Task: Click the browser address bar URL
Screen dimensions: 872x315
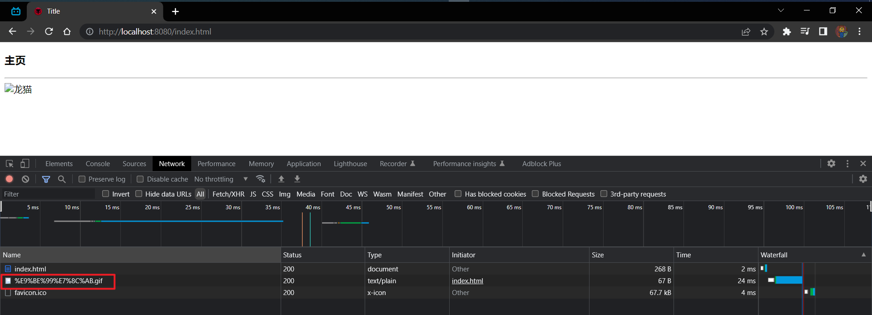Action: coord(155,31)
